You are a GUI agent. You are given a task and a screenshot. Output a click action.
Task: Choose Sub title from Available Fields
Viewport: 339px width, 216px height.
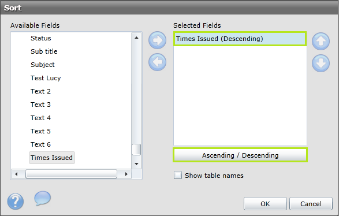coord(44,51)
